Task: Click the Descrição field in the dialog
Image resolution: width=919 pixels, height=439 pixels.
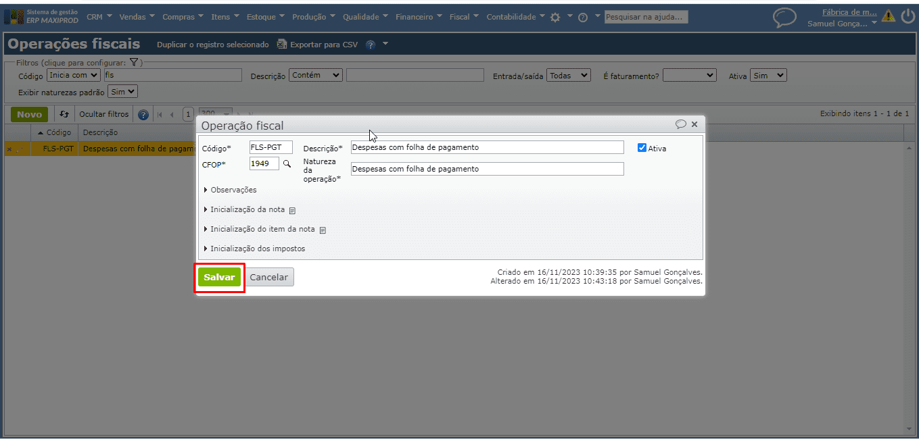Action: tap(487, 147)
